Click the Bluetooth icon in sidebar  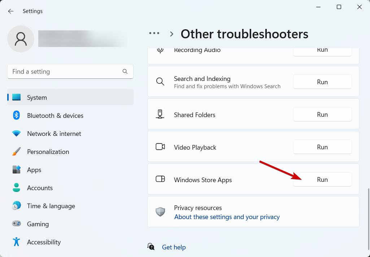click(x=16, y=116)
